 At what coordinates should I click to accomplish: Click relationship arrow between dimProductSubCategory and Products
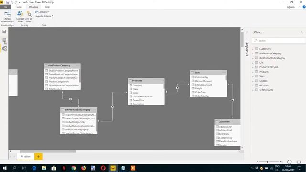(x=113, y=107)
